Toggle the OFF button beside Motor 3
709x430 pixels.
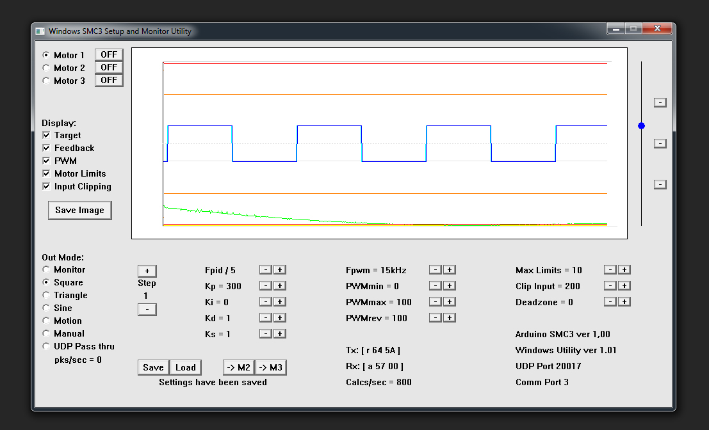point(109,81)
